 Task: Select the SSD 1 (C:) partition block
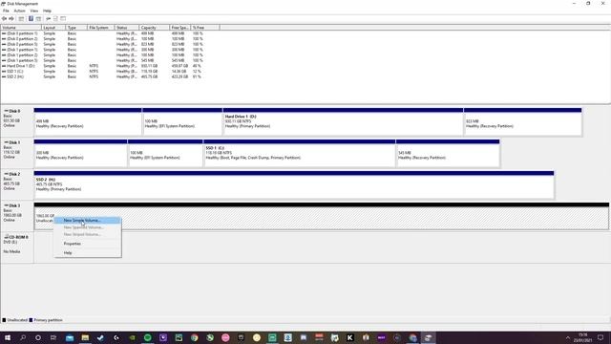click(x=299, y=154)
